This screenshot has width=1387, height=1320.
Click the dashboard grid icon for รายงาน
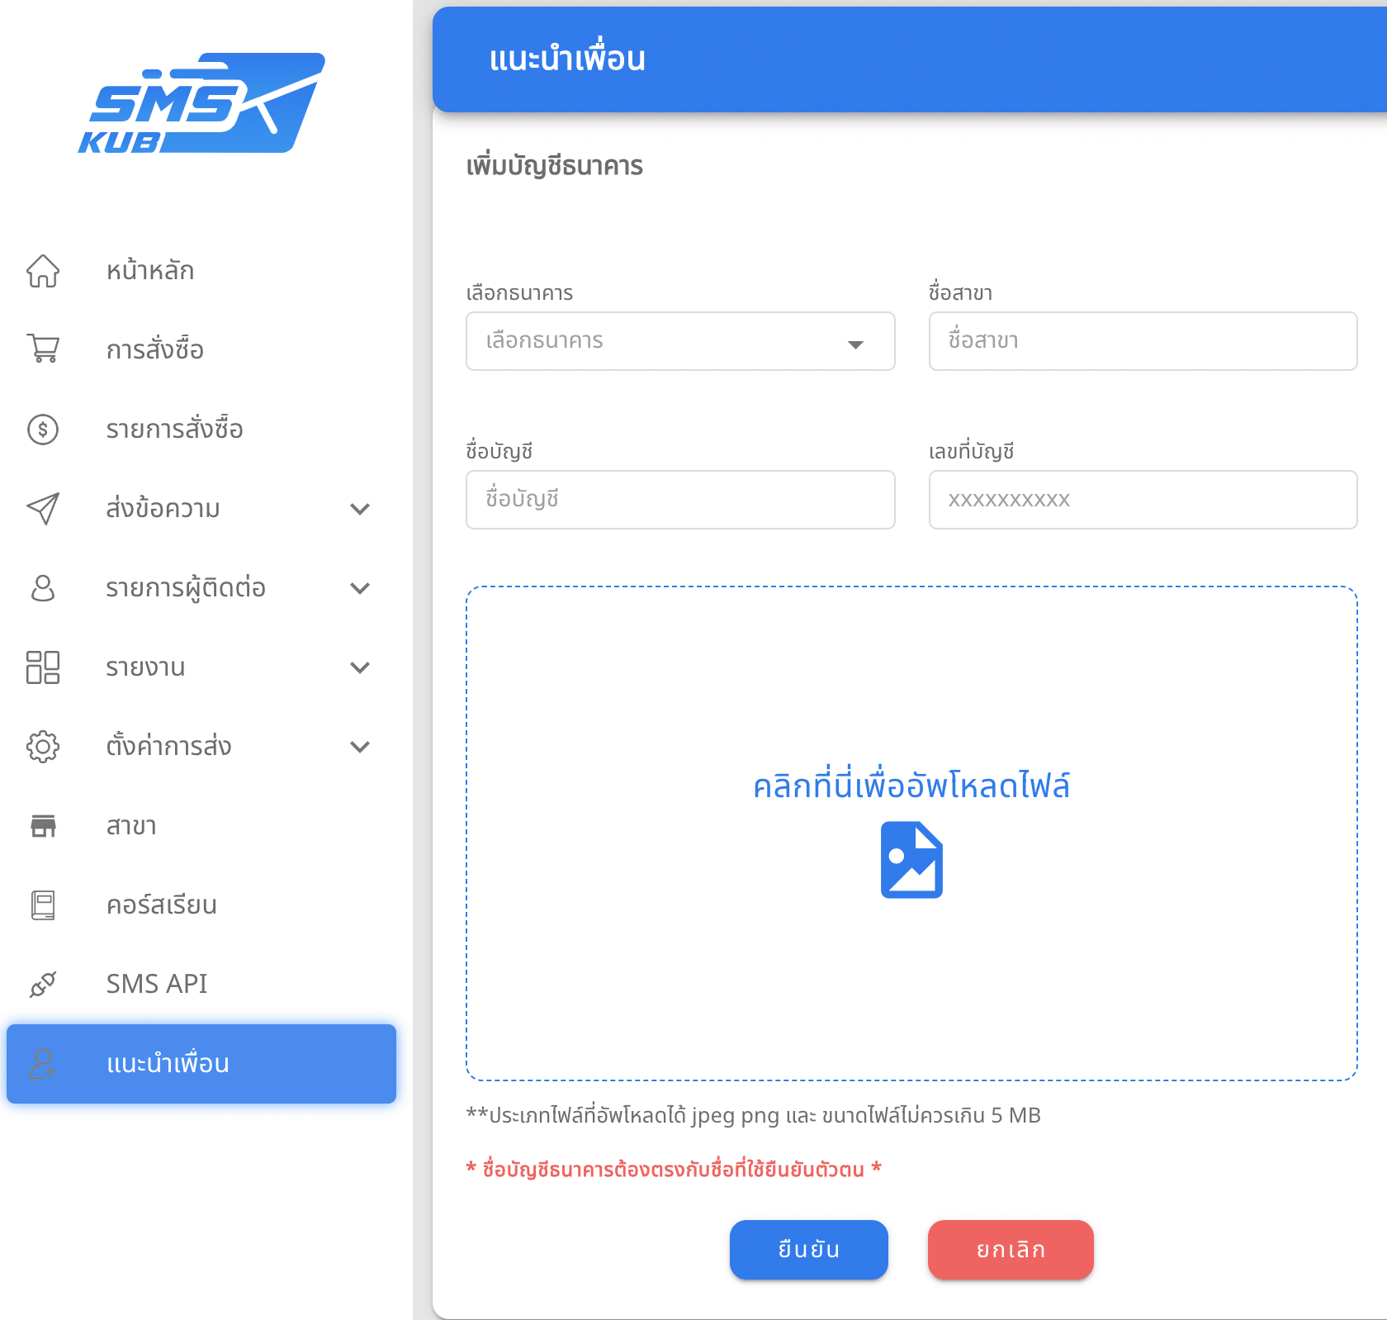pyautogui.click(x=43, y=667)
